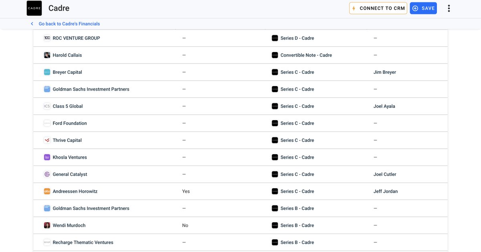Click the General Catalyst logo icon

pyautogui.click(x=47, y=174)
